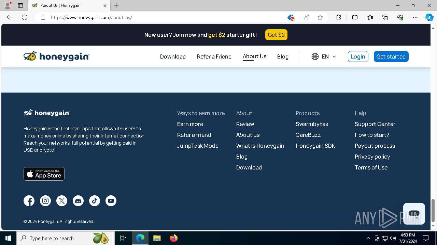Click the globe language icon
This screenshot has width=437, height=245.
pos(315,56)
